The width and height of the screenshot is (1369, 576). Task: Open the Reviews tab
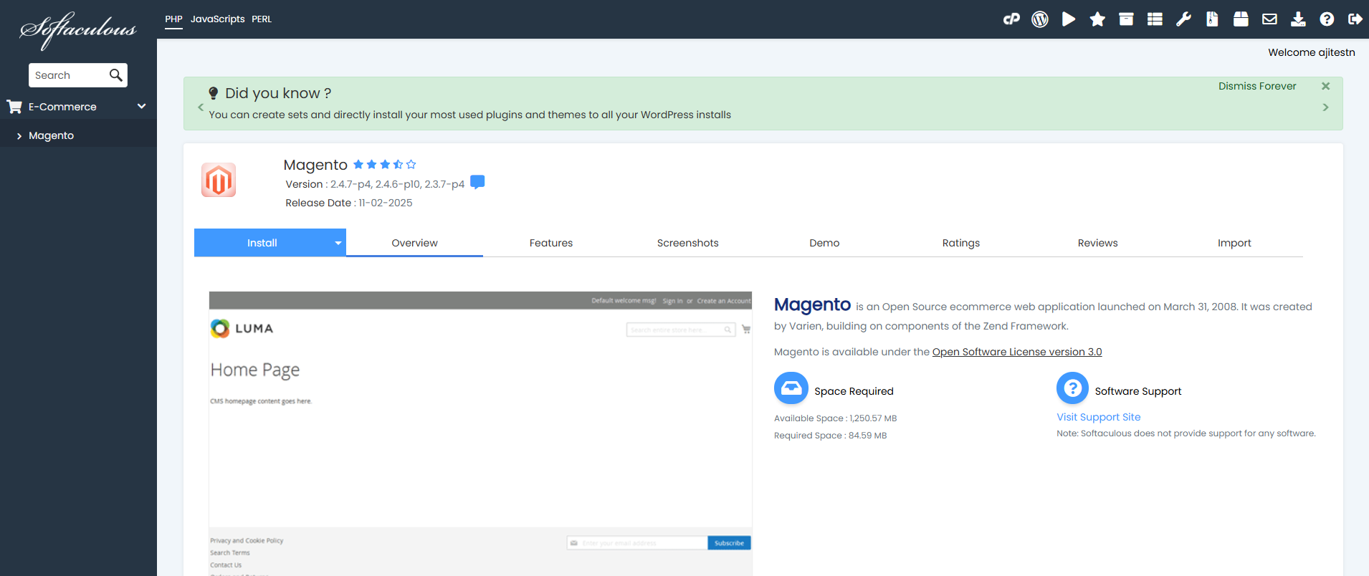click(1098, 243)
